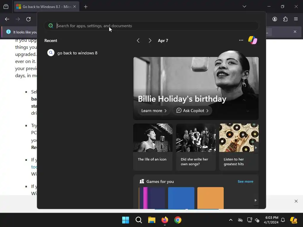Advance games list with right arrow

[256, 200]
